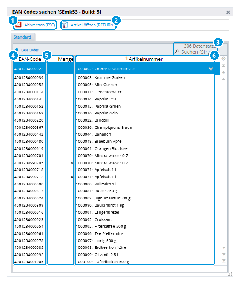Select row 1000048 : Braeburn Apfel

click(117, 142)
